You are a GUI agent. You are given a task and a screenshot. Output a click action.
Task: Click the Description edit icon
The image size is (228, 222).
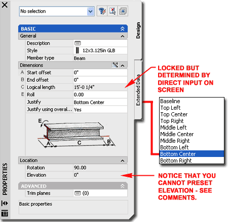(78, 43)
